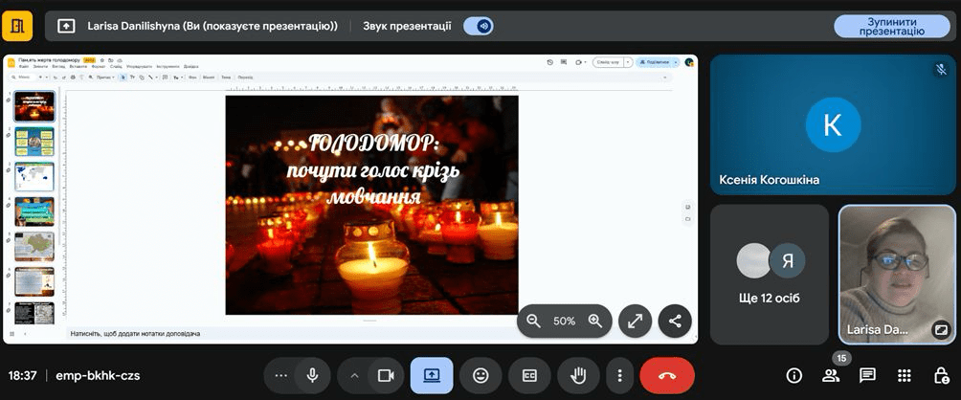The image size is (961, 400).
Task: Expand video settings chevron next to camera
Action: 355,376
